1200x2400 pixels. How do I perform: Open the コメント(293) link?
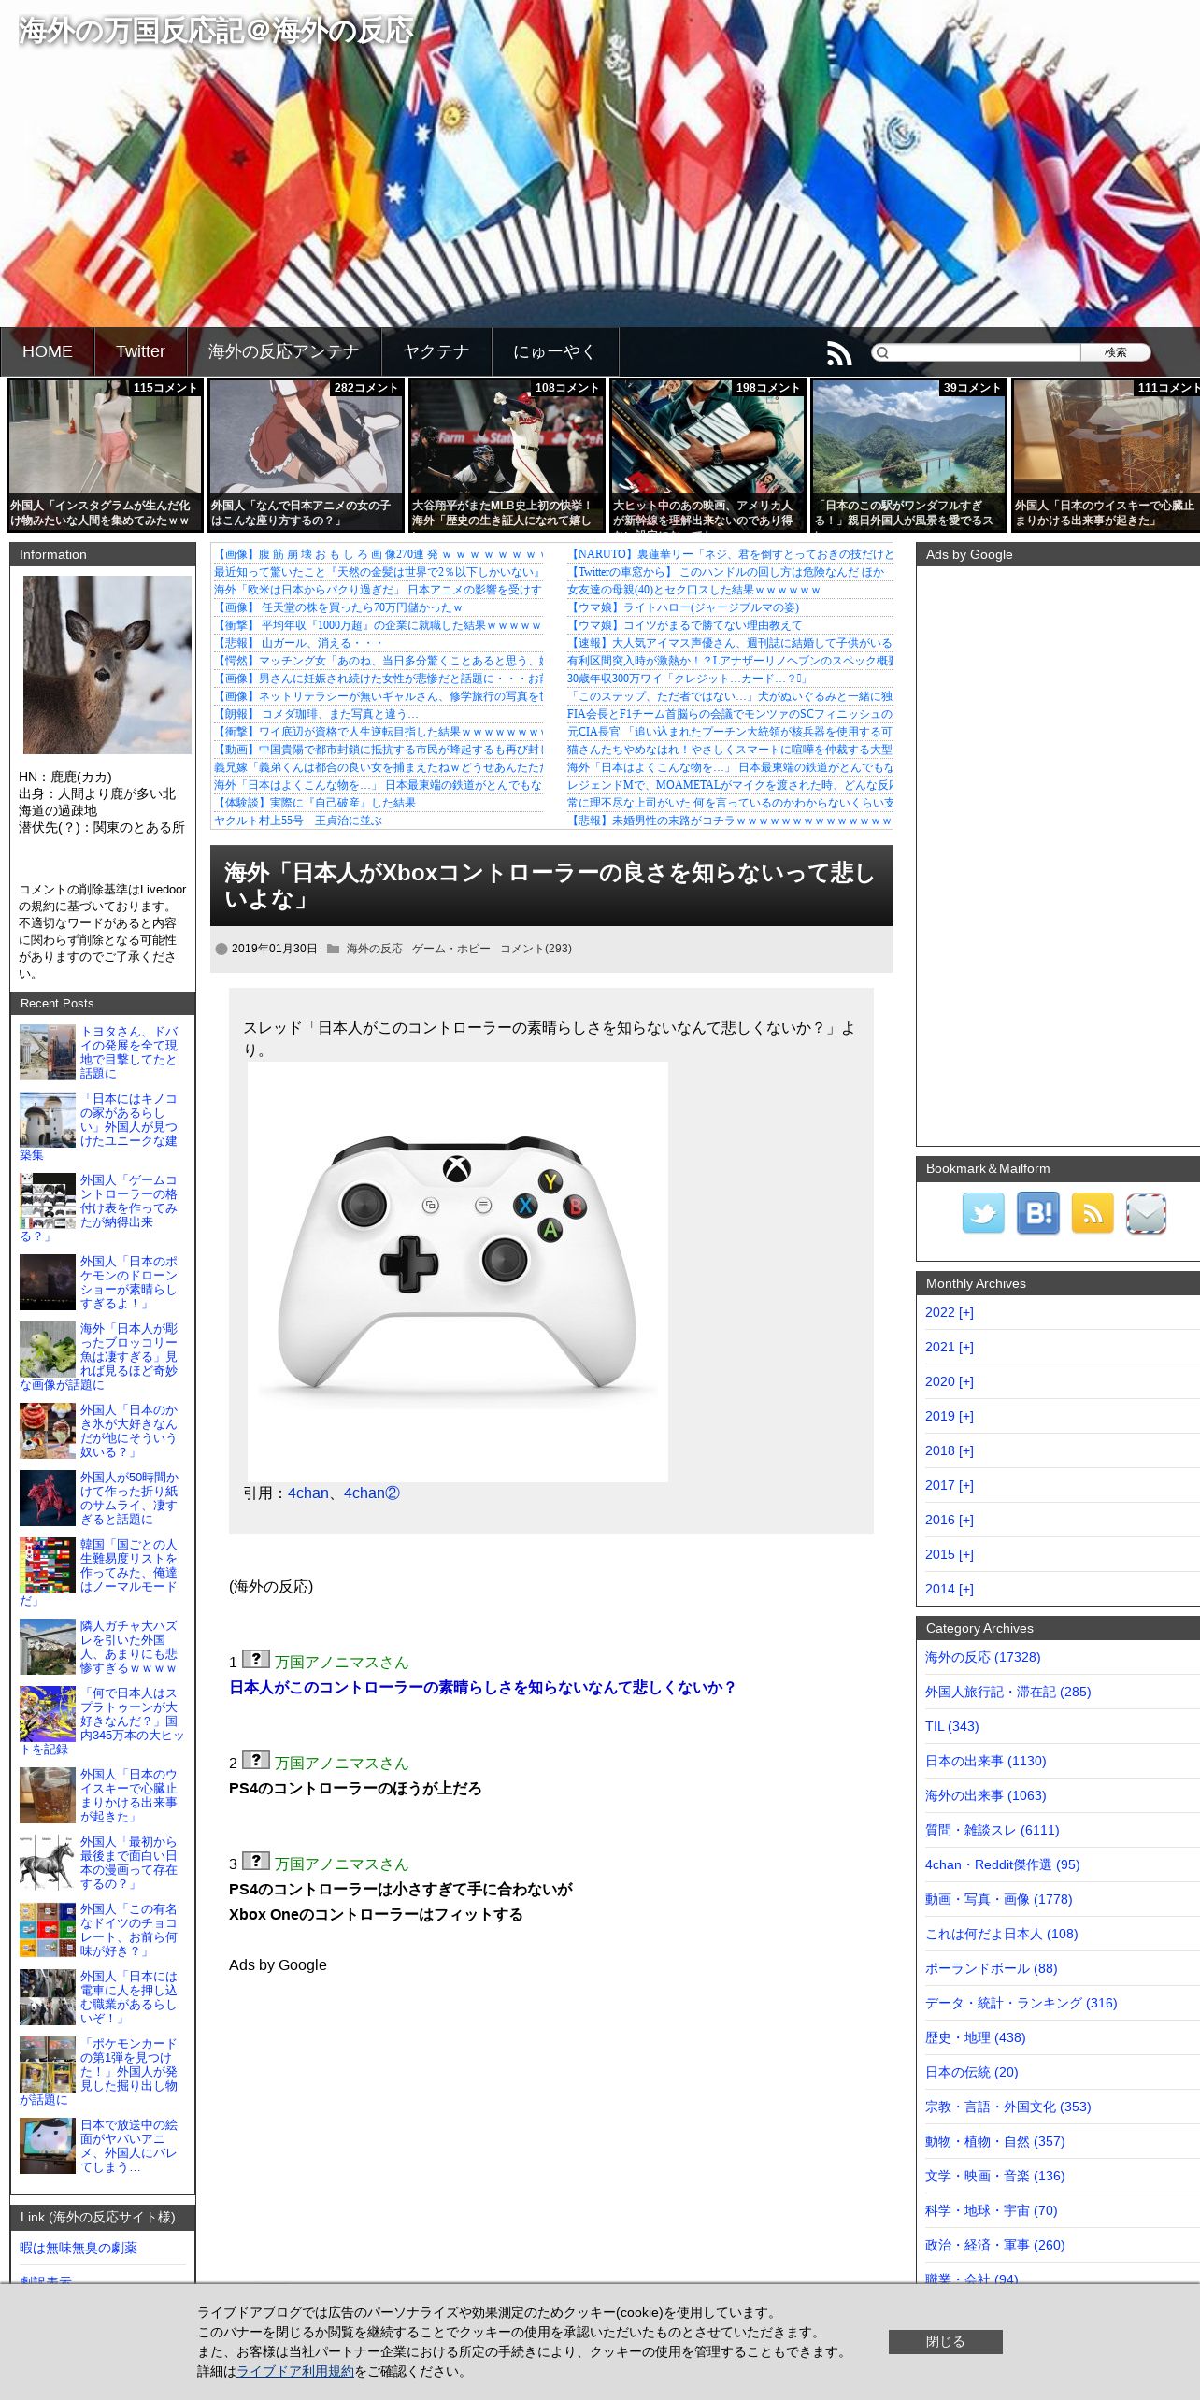pyautogui.click(x=536, y=949)
